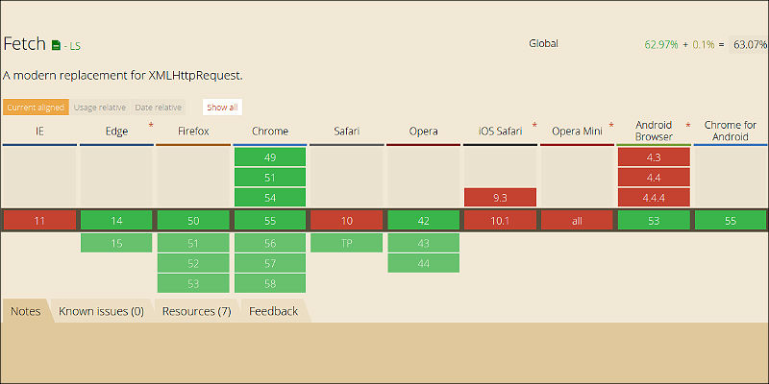The height and width of the screenshot is (384, 769).
Task: Select the Edge 15 support cell
Action: pos(116,243)
